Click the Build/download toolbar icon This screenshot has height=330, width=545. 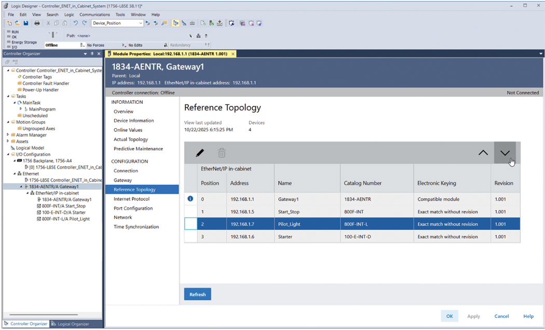(220, 23)
